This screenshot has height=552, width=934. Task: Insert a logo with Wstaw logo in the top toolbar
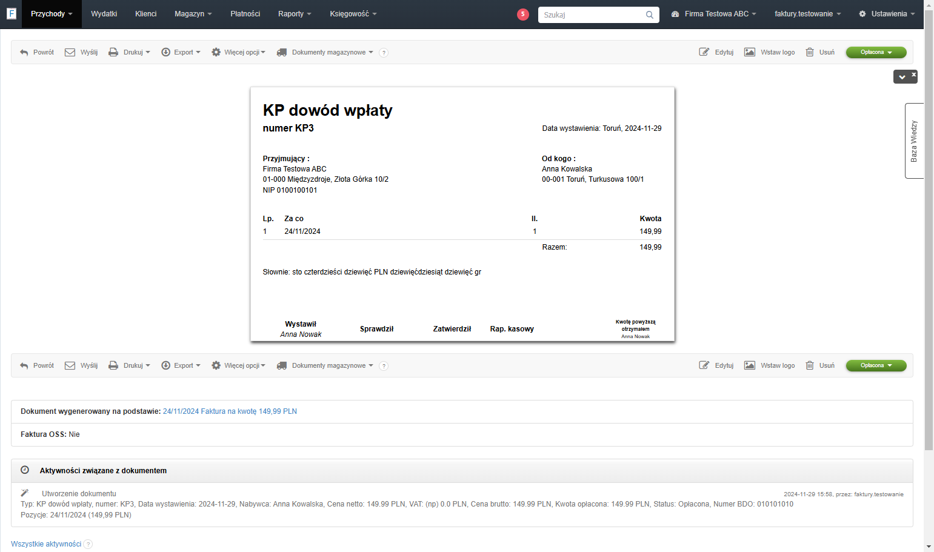tap(770, 53)
